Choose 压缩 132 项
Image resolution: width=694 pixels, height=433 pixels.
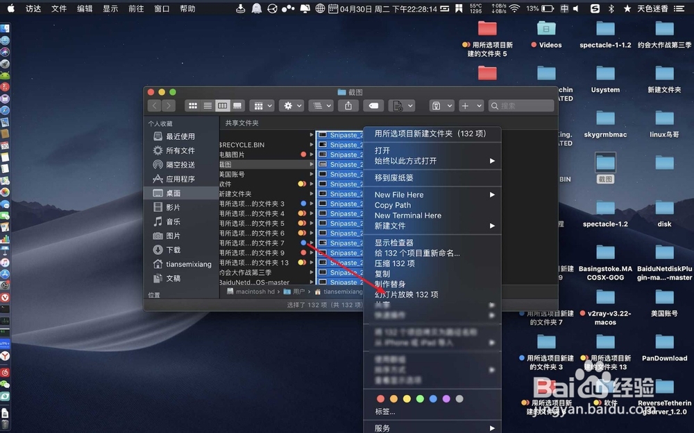click(x=432, y=263)
